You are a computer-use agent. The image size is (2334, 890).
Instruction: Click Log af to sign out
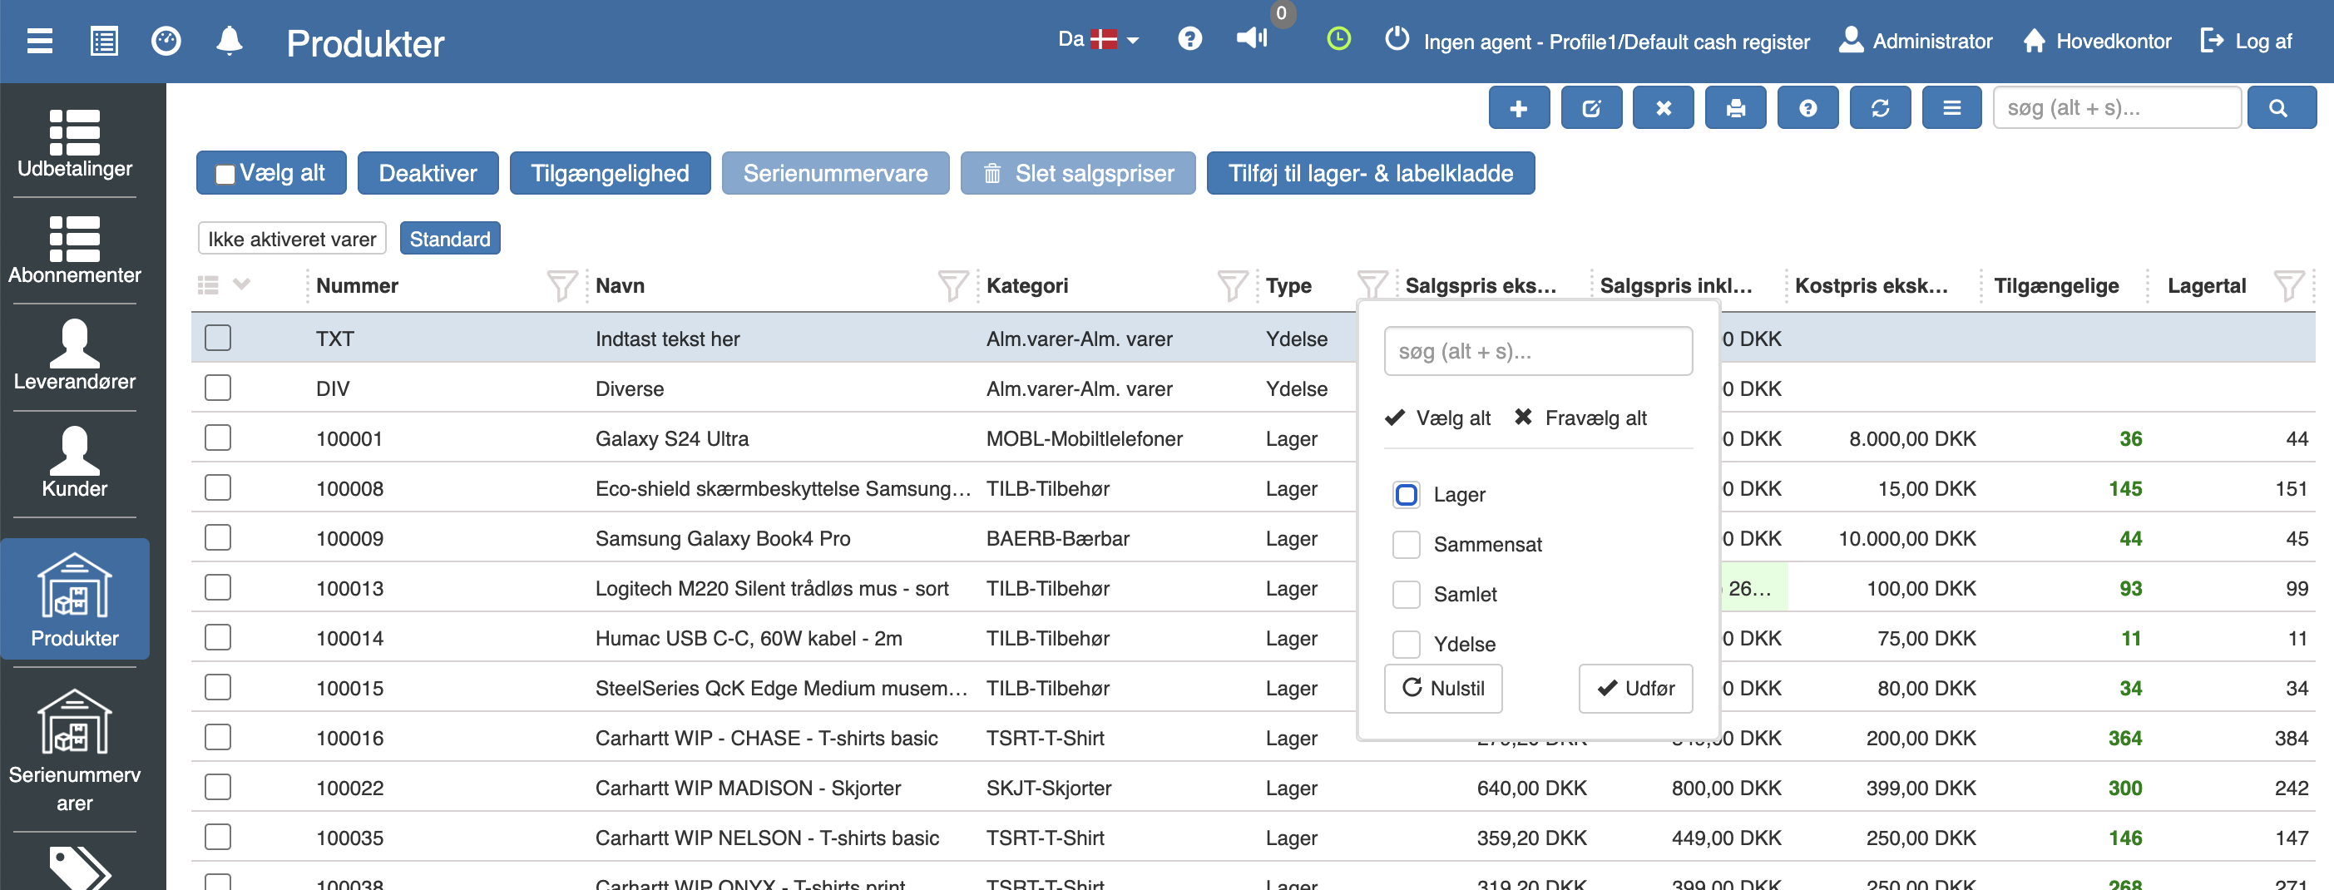point(2247,42)
